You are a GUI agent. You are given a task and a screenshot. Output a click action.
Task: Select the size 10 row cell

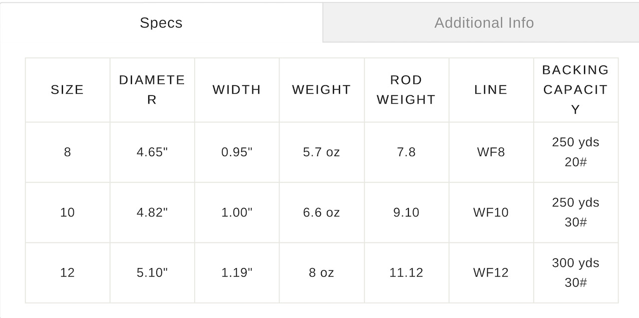(x=67, y=212)
